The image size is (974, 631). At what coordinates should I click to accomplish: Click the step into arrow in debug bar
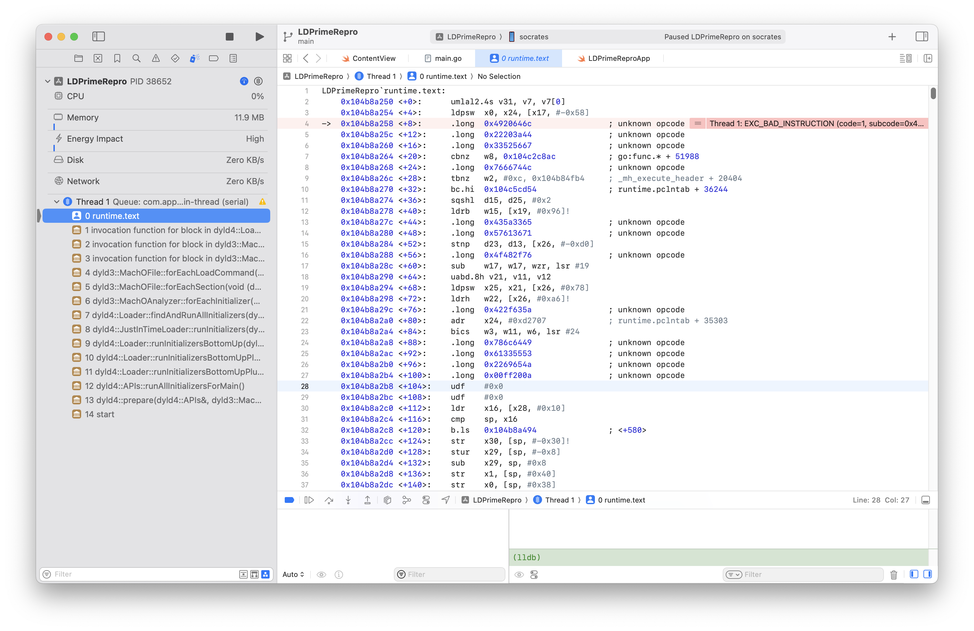tap(348, 500)
